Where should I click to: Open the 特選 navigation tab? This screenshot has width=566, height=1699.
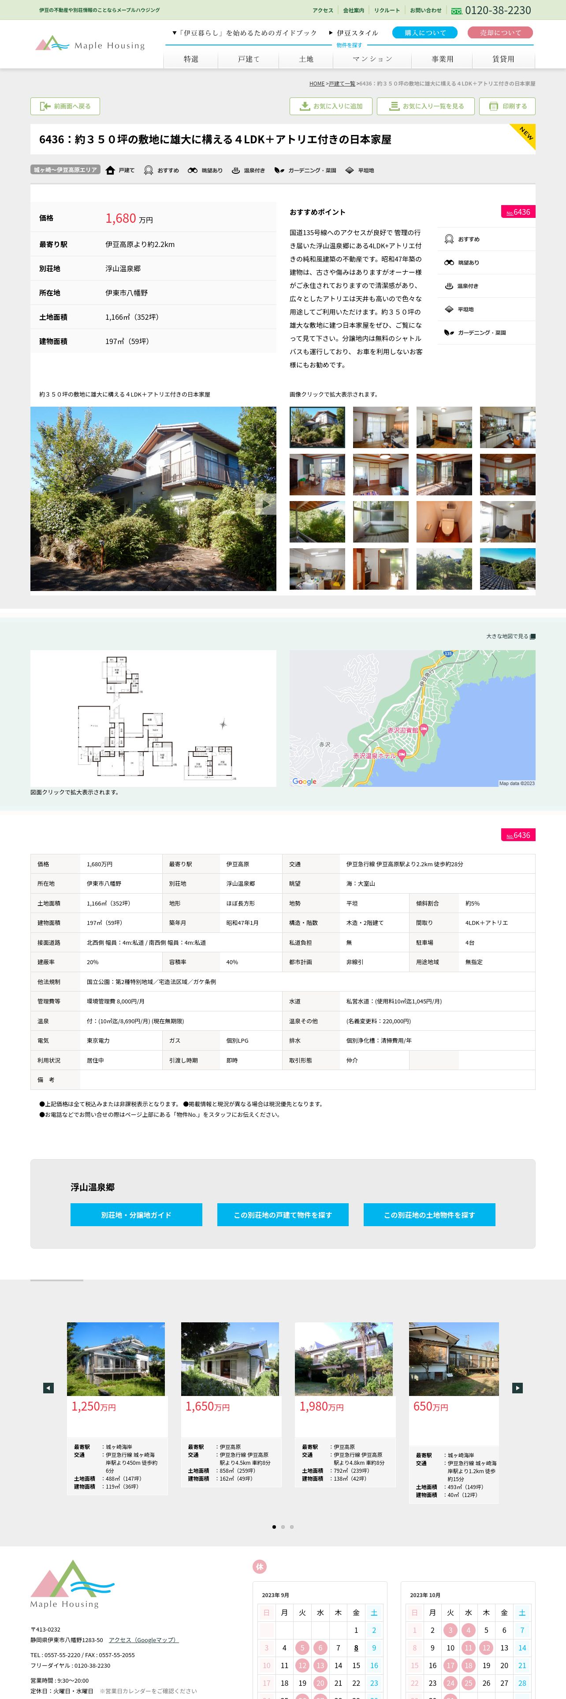191,60
